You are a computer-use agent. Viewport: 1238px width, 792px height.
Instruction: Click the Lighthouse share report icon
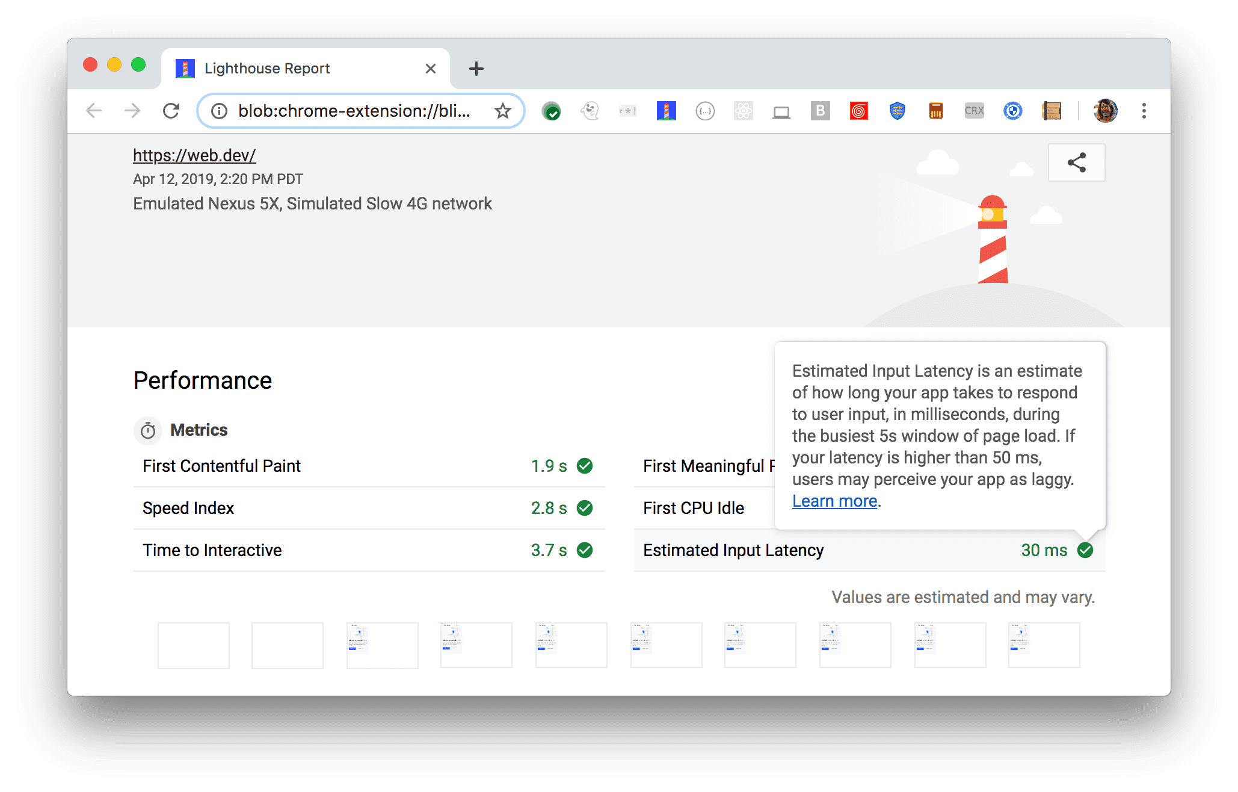pyautogui.click(x=1077, y=162)
